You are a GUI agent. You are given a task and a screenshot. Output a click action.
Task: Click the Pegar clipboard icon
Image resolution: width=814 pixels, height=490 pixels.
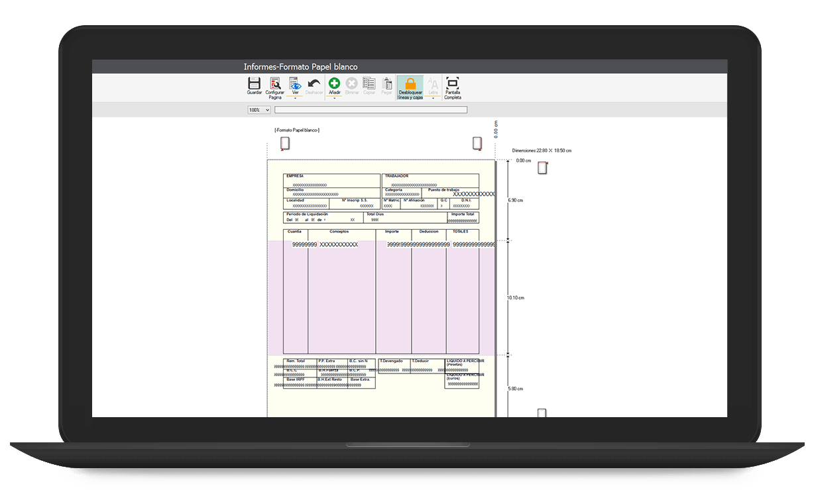[386, 84]
